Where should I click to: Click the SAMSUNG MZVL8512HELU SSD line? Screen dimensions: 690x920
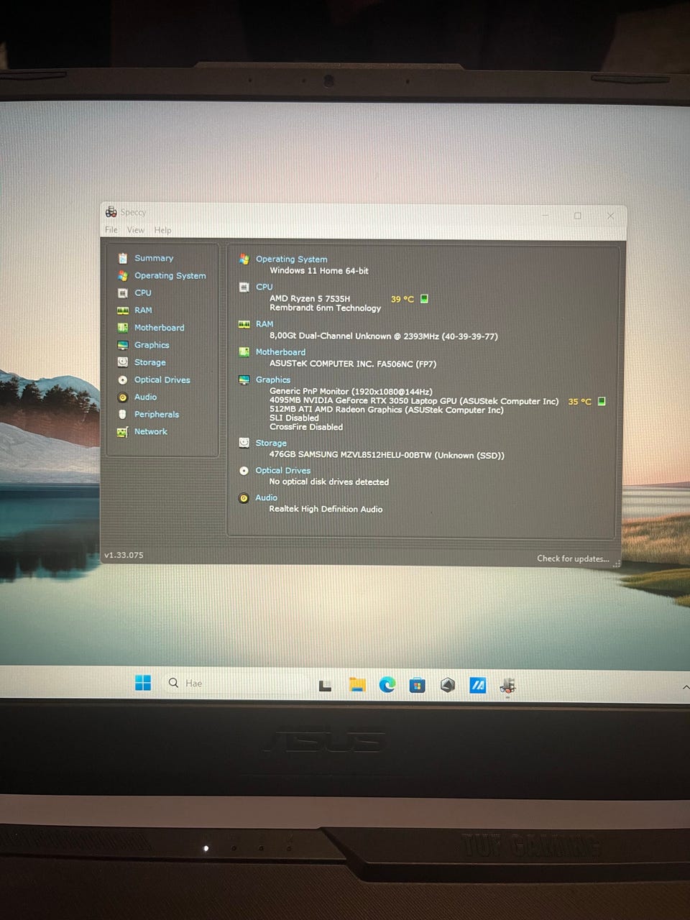[x=387, y=455]
